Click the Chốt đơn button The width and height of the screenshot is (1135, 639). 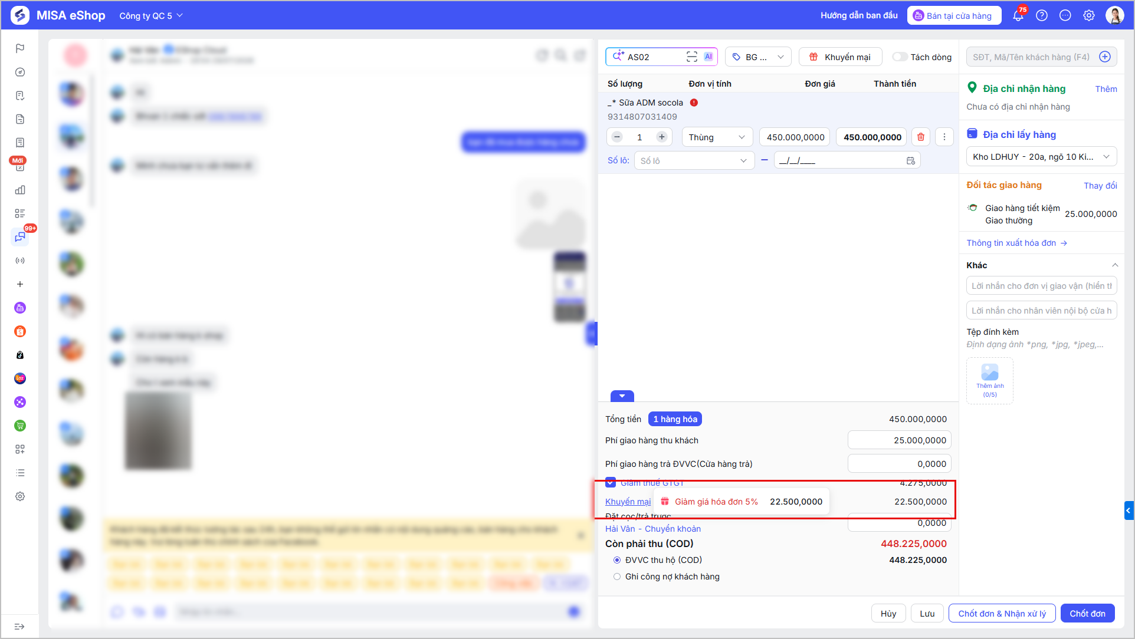1087,613
